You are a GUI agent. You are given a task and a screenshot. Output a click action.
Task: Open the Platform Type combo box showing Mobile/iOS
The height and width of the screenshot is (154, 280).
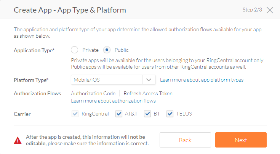107,80
